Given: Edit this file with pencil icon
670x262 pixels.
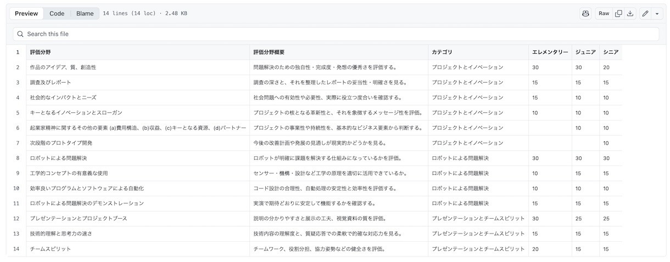Looking at the screenshot, I should point(645,14).
